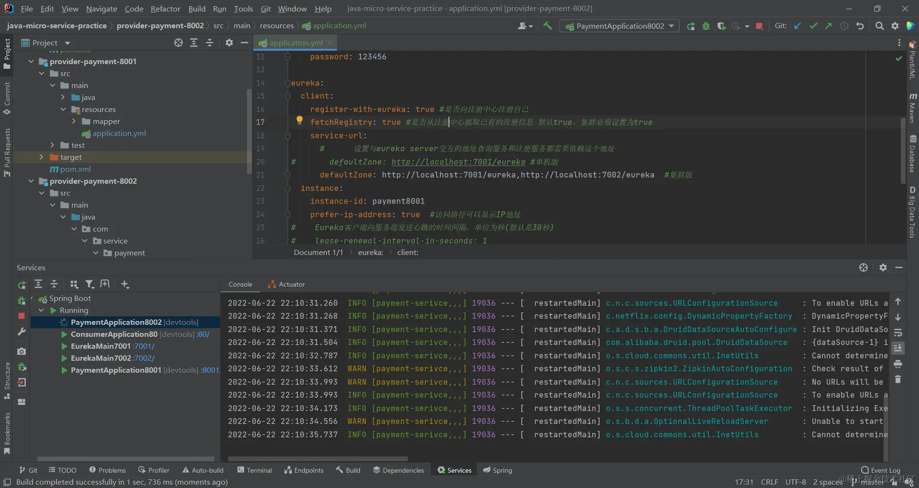919x488 pixels.
Task: Toggle scroll to end in console
Action: [x=898, y=348]
